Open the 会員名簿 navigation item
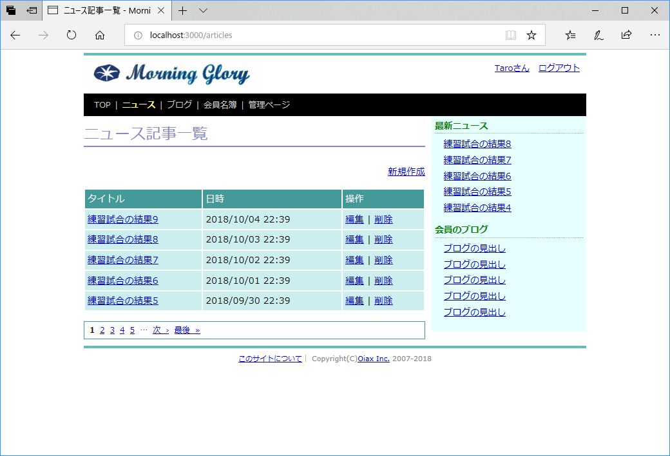This screenshot has width=670, height=456. click(220, 104)
